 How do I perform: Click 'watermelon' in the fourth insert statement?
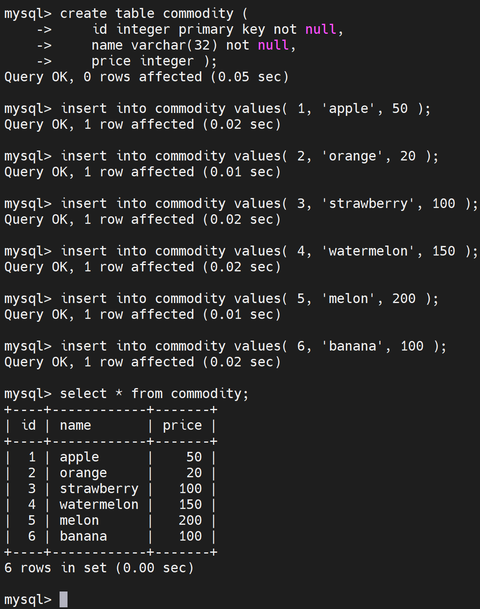coord(368,251)
